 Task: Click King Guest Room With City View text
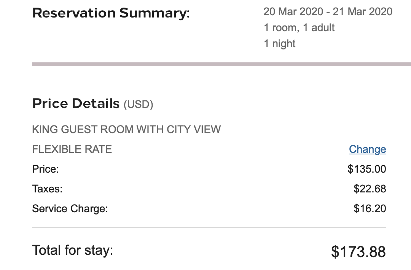pos(126,129)
